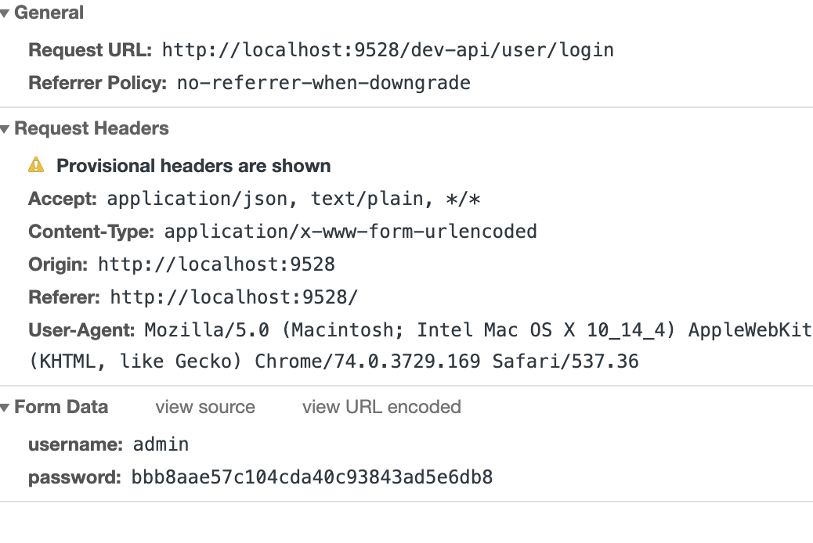813x543 pixels.
Task: Collapse the Form Data section
Action: 6,407
